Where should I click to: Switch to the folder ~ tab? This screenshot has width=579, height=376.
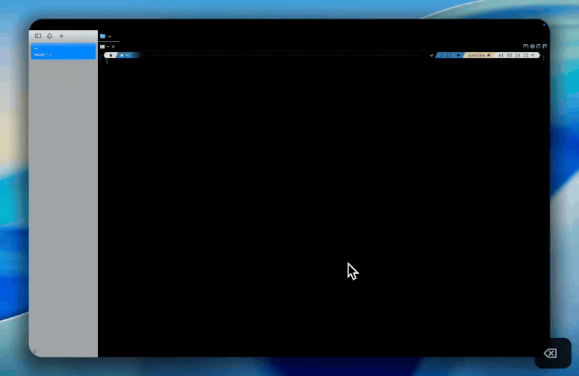pos(105,36)
